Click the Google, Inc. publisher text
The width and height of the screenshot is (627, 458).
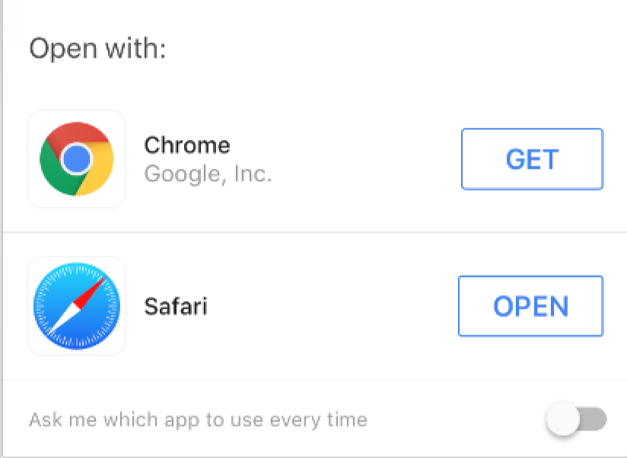click(208, 174)
